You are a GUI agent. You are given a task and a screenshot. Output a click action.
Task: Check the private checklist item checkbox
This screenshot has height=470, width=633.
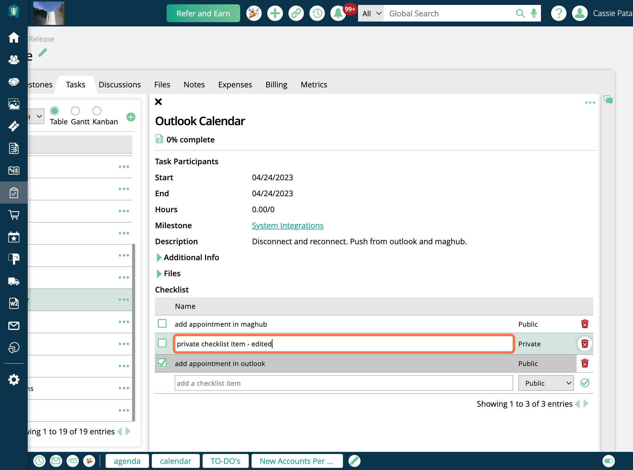(x=162, y=343)
